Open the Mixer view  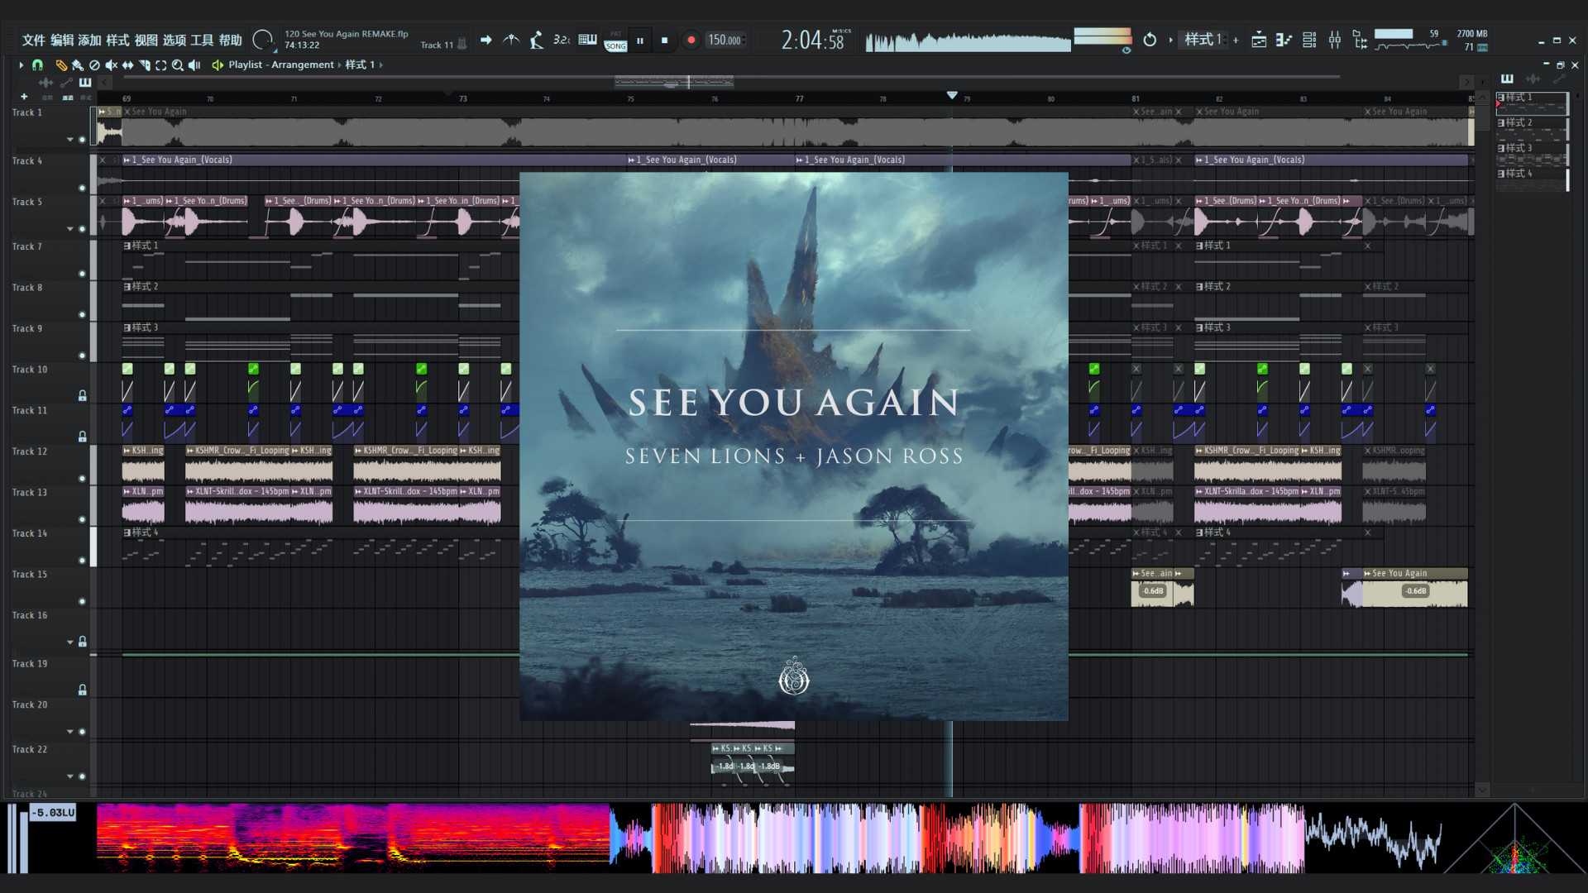pos(1334,40)
